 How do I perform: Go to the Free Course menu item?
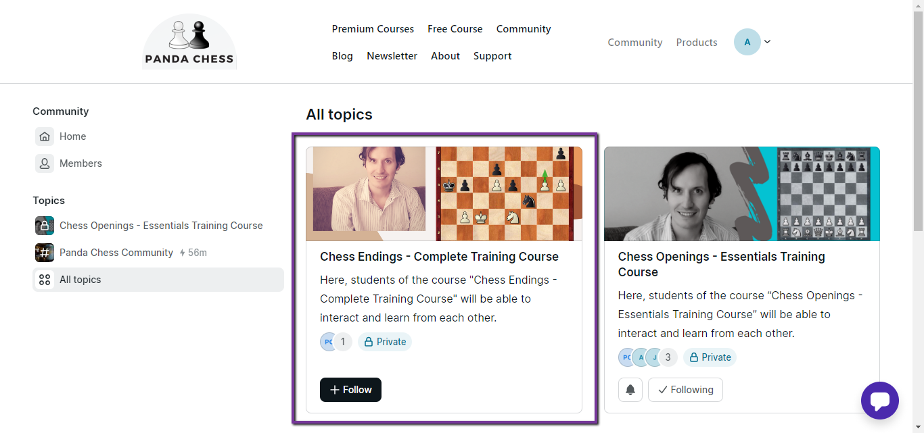point(455,29)
